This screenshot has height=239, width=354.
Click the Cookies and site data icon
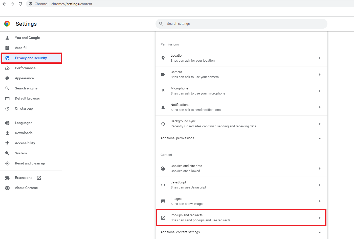(x=163, y=169)
